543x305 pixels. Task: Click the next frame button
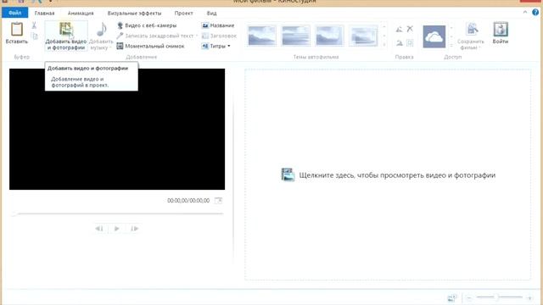134,229
